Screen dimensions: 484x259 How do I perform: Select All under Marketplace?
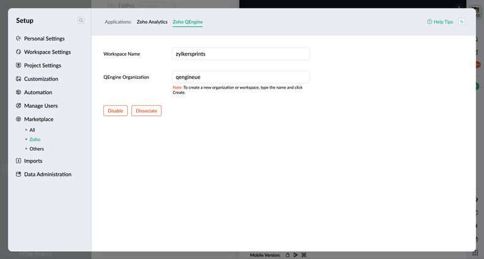click(x=32, y=130)
